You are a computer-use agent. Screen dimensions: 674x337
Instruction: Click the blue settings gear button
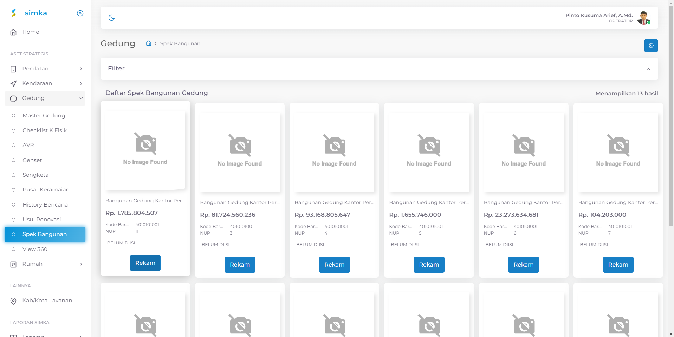coord(651,46)
